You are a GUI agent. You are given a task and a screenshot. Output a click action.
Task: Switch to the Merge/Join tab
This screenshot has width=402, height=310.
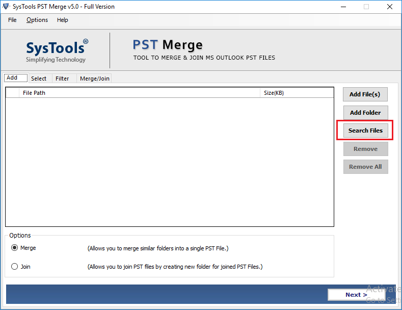click(x=95, y=79)
